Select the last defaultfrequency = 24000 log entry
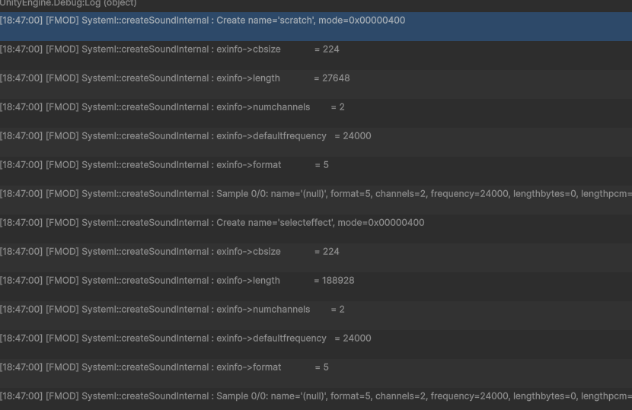 185,338
